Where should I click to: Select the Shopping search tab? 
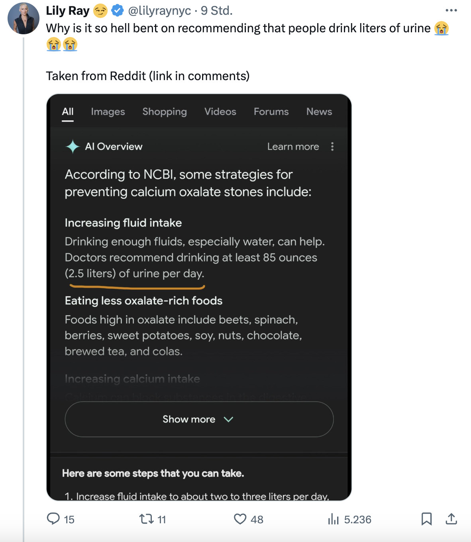[x=165, y=112]
